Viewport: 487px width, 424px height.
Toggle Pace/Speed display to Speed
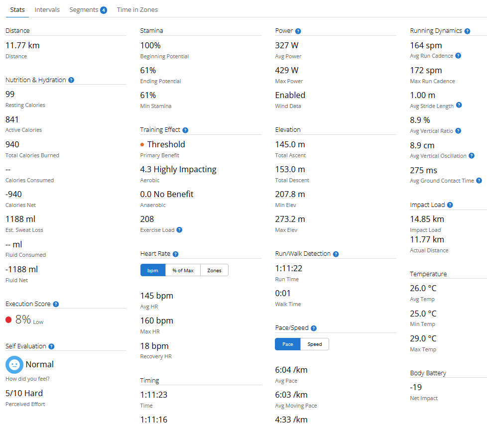[x=314, y=344]
